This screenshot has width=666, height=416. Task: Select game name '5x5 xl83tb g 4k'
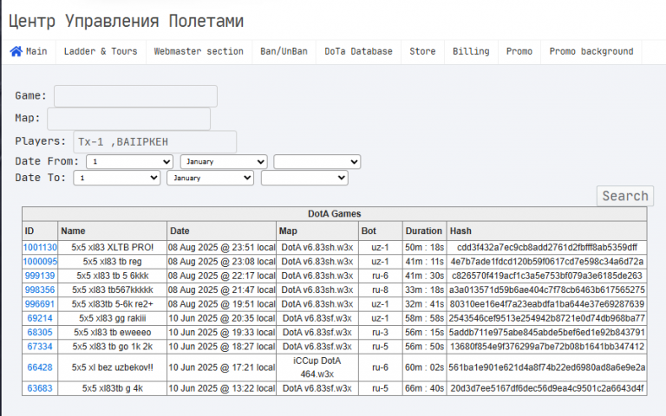[x=113, y=388]
